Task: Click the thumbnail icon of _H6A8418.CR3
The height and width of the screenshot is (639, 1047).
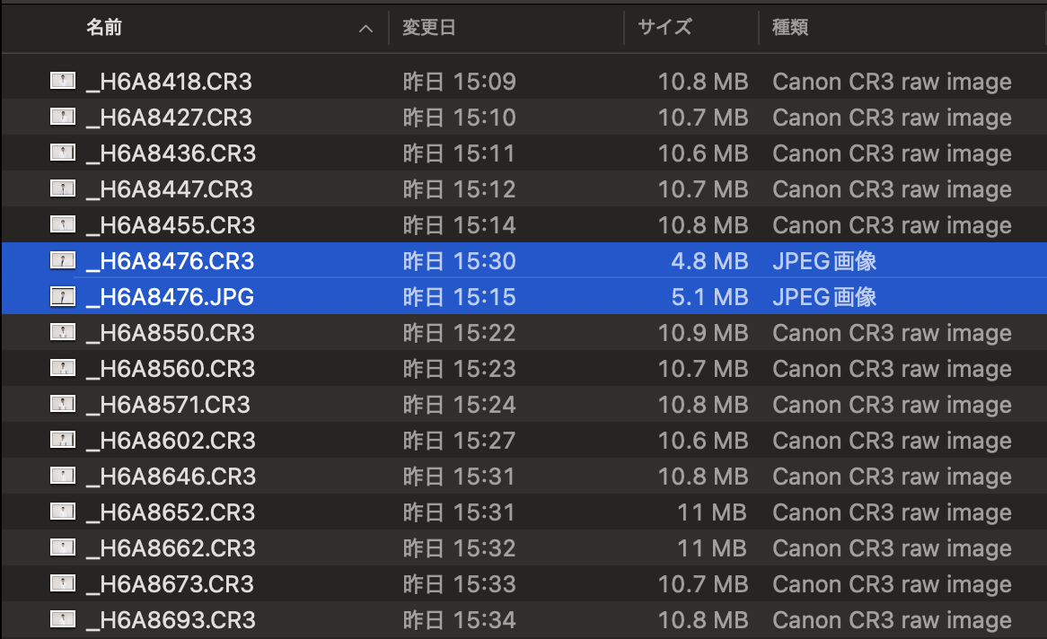Action: click(63, 82)
